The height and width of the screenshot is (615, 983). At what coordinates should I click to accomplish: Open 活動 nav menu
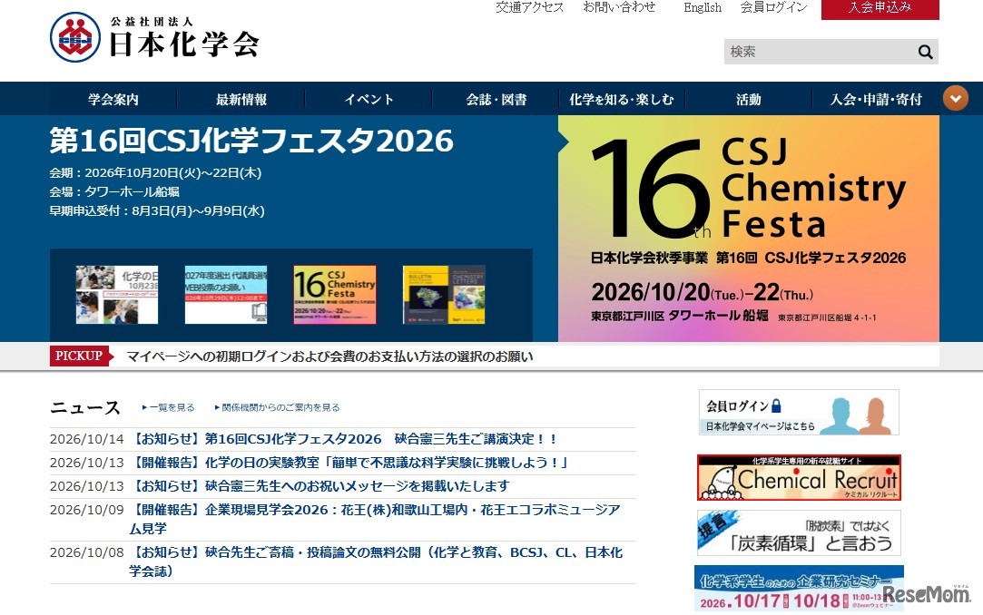(x=749, y=99)
